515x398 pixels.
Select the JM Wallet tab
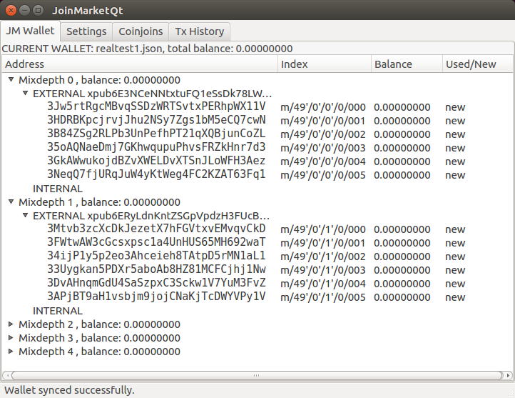tap(30, 31)
